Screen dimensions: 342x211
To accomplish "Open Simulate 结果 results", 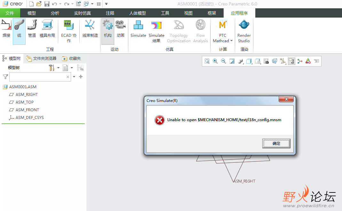I will (156, 31).
